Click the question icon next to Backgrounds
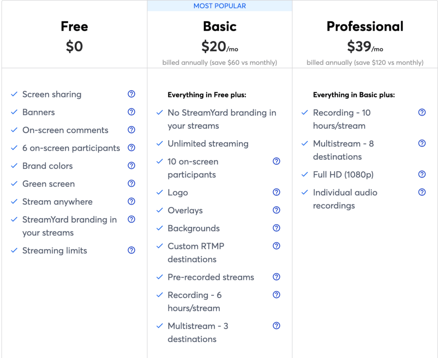Screen dimensions: 438x358 (x=277, y=228)
